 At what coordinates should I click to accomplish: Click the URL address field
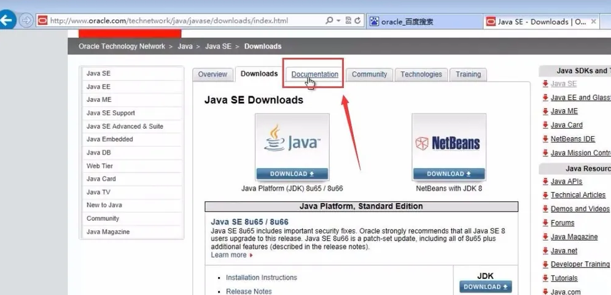pyautogui.click(x=184, y=21)
